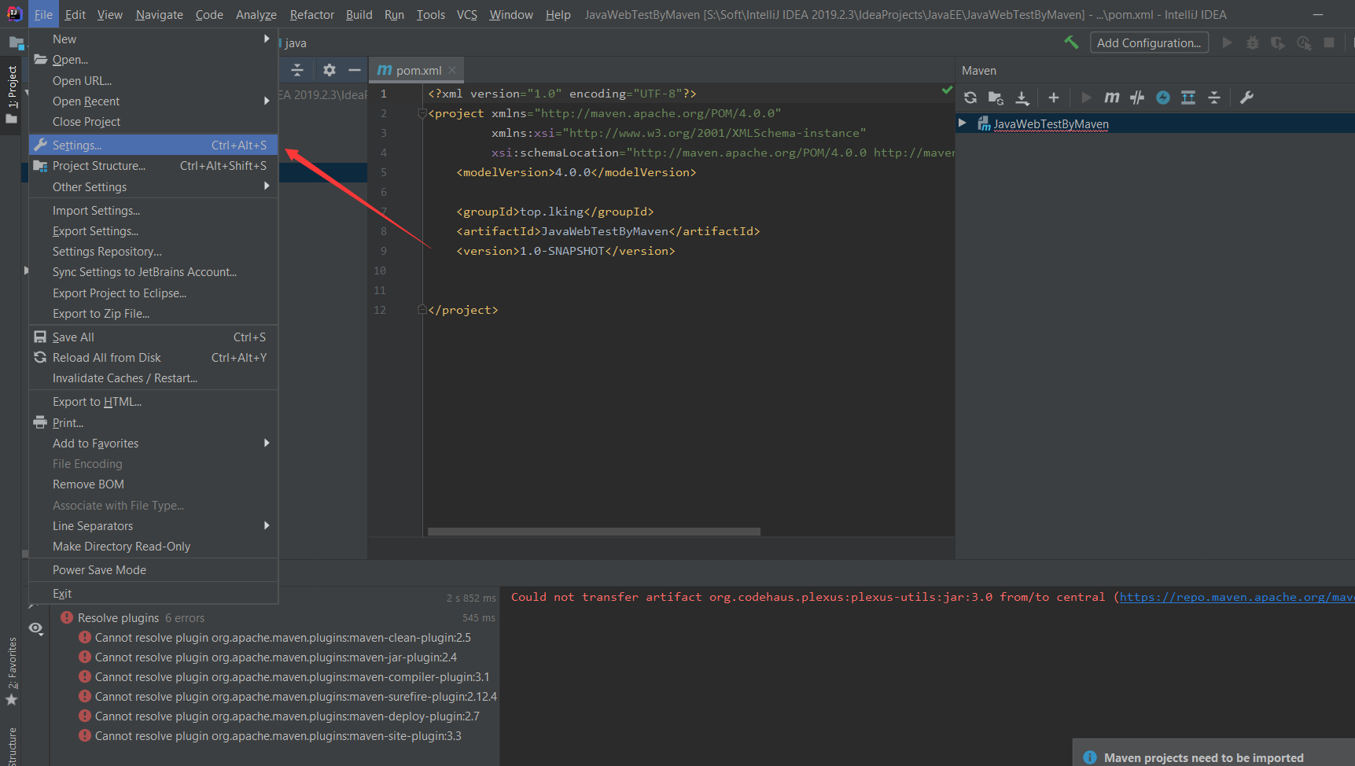Collapse all in the Maven tool window
Screen dimensions: 1355x766
(1214, 98)
